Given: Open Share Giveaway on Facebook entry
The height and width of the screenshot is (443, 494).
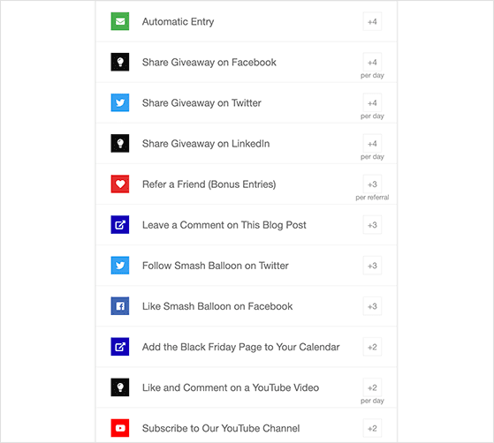Looking at the screenshot, I should pyautogui.click(x=247, y=62).
